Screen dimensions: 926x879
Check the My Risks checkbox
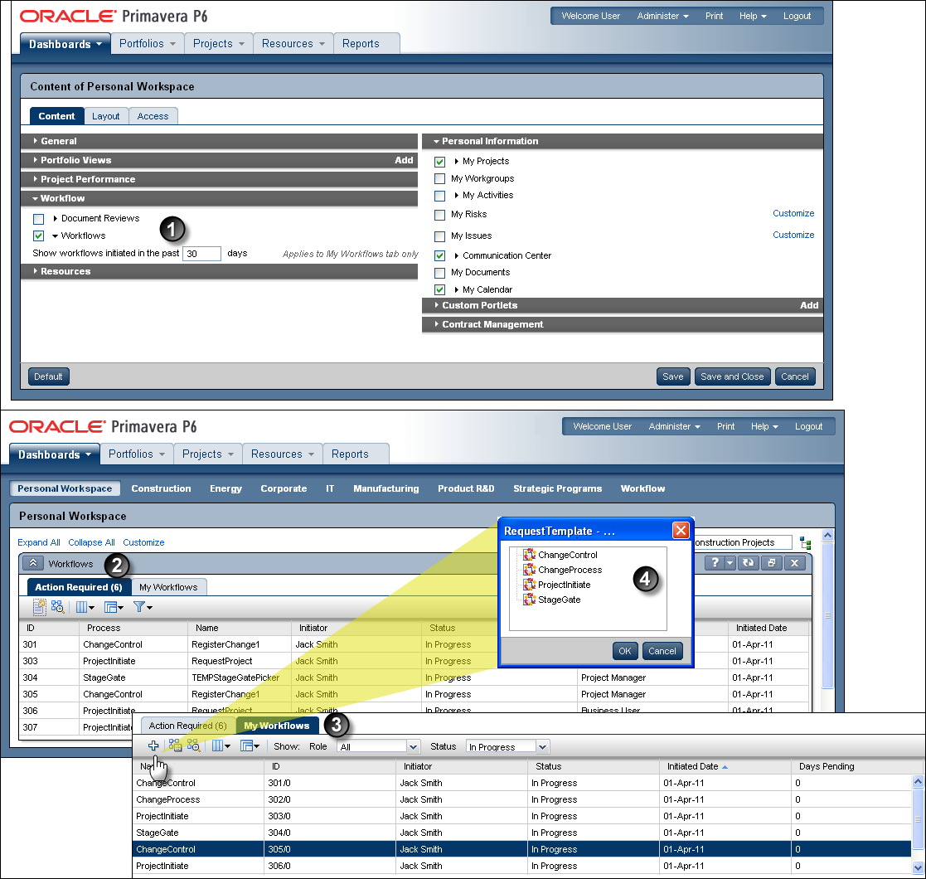click(439, 215)
